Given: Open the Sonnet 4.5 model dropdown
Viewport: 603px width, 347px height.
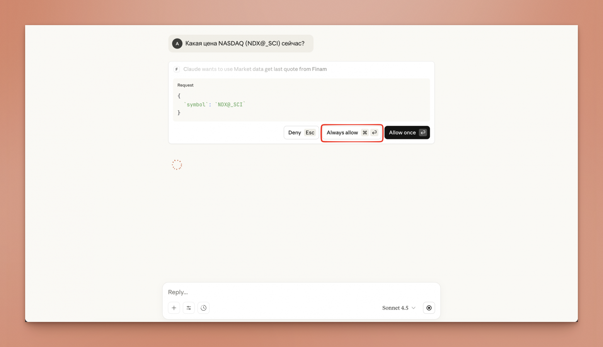Looking at the screenshot, I should (399, 308).
